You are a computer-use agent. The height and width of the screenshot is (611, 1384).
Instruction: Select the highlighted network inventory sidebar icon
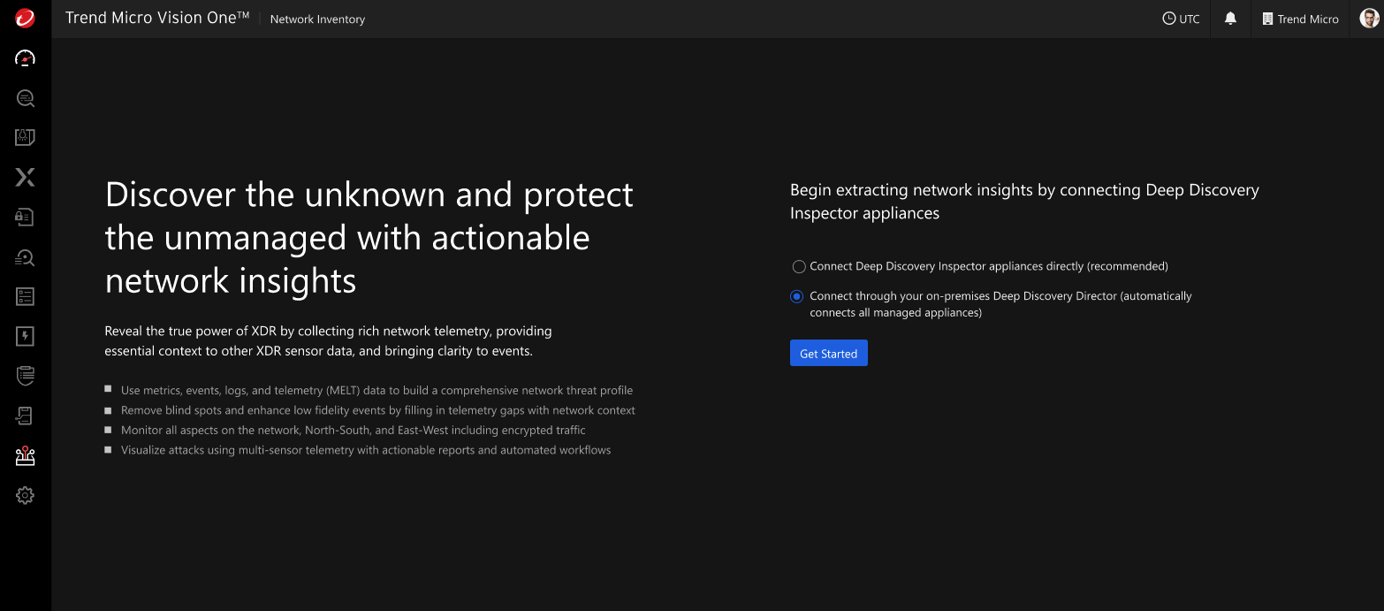point(25,455)
